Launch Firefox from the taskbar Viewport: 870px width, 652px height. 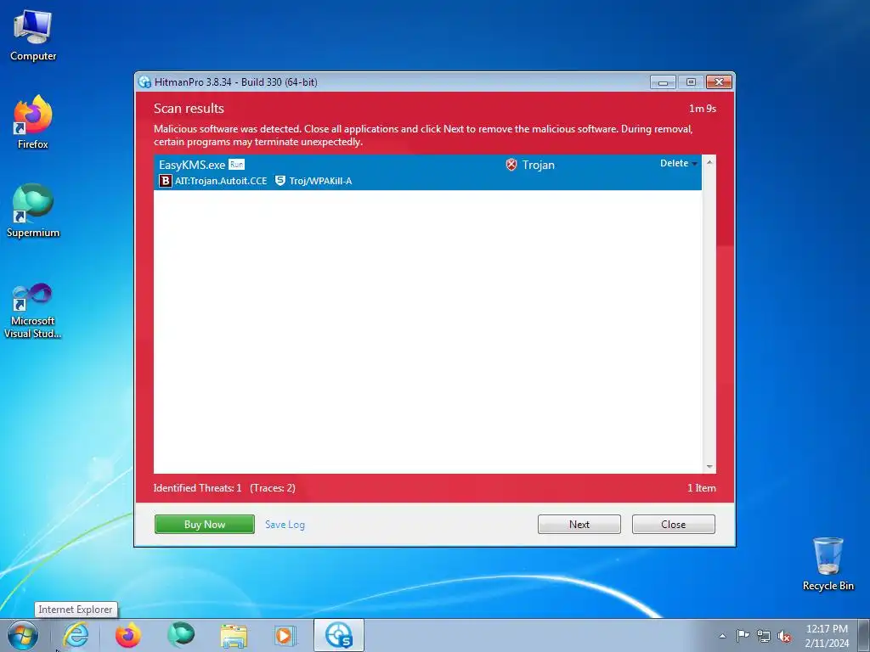[128, 635]
